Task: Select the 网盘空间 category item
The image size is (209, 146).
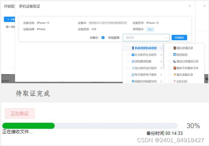Action: pyautogui.click(x=144, y=81)
